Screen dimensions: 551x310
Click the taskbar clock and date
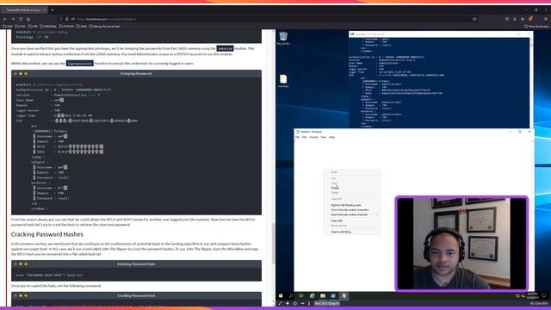pyautogui.click(x=532, y=295)
